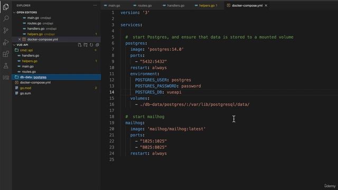
Task: Open Explorer more actions ellipsis menu
Action: (95, 5)
